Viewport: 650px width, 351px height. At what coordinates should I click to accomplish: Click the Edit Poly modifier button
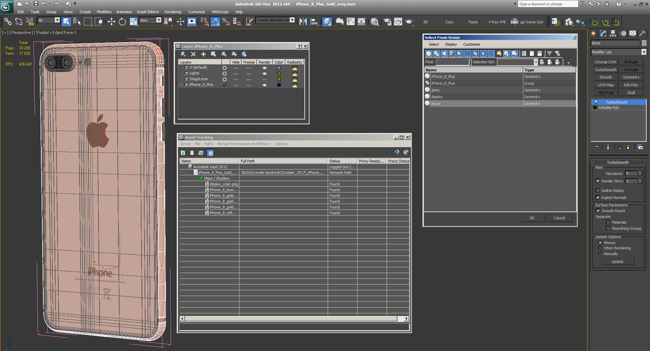pos(631,85)
